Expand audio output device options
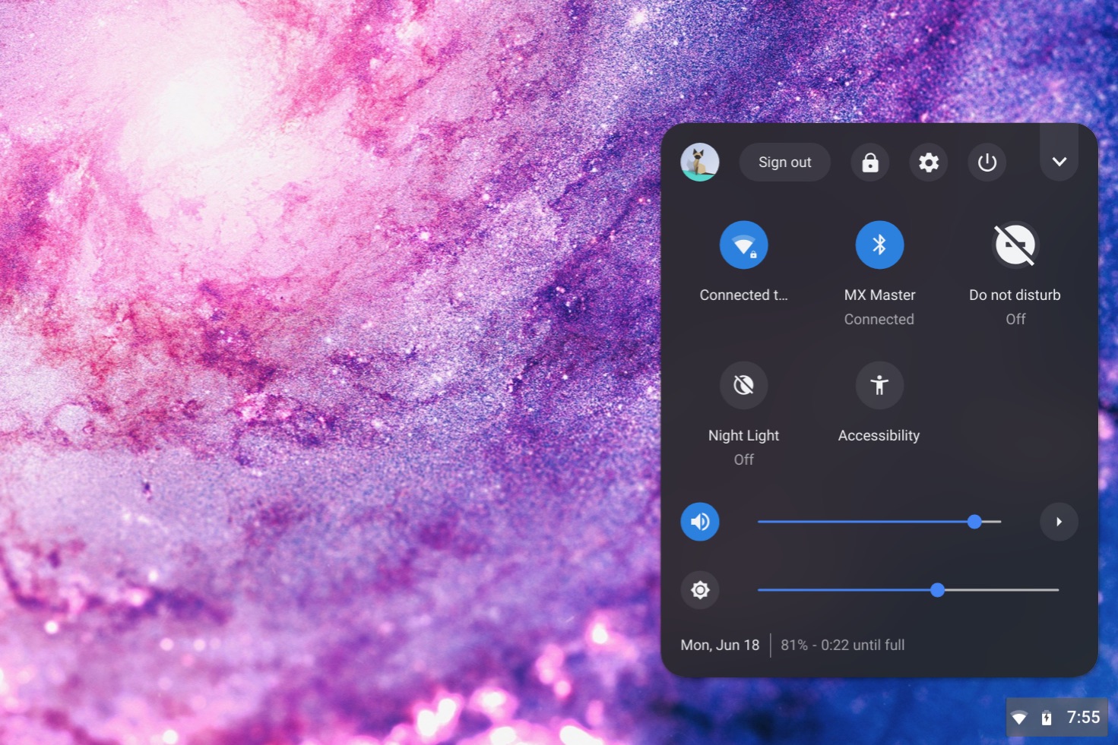The image size is (1118, 745). (1058, 522)
